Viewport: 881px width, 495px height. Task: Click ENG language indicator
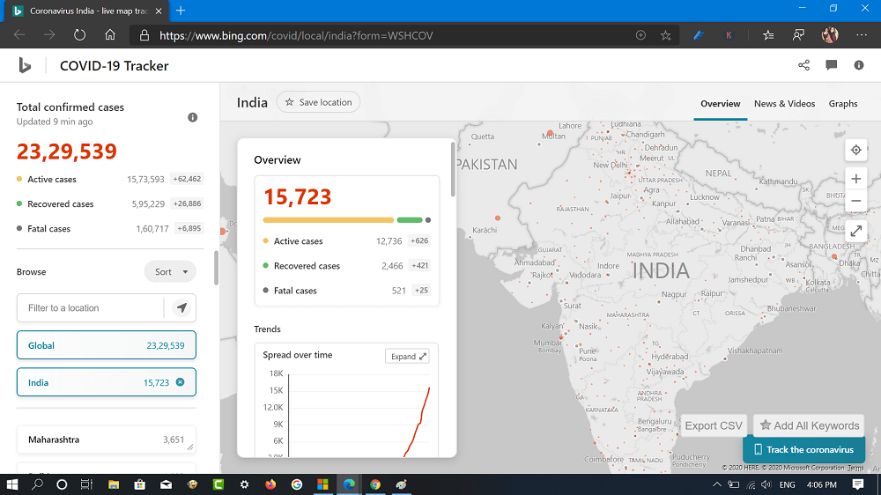click(x=787, y=484)
